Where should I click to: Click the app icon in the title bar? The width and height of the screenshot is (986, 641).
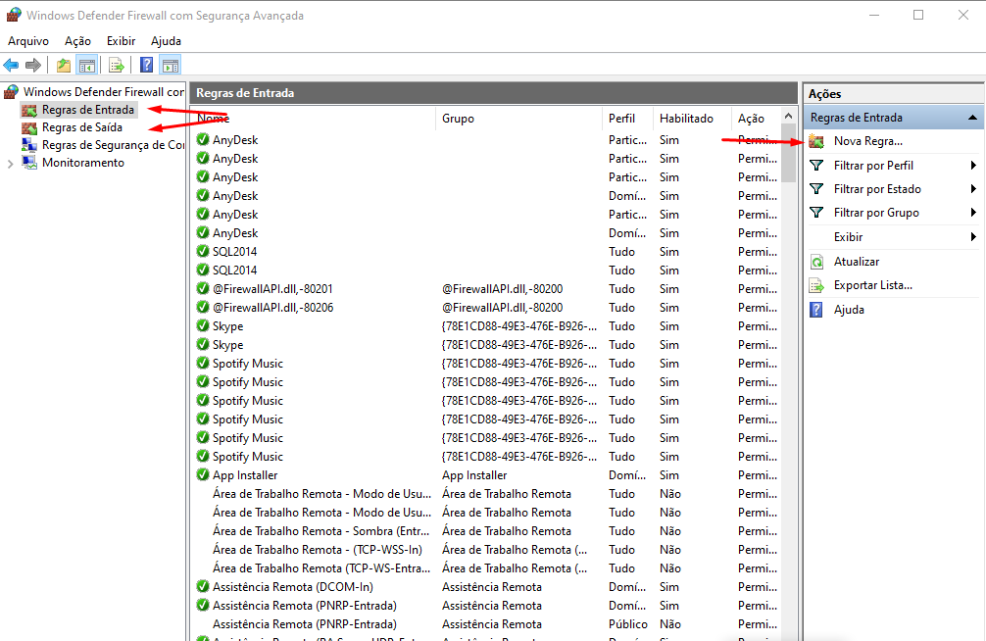pyautogui.click(x=14, y=15)
